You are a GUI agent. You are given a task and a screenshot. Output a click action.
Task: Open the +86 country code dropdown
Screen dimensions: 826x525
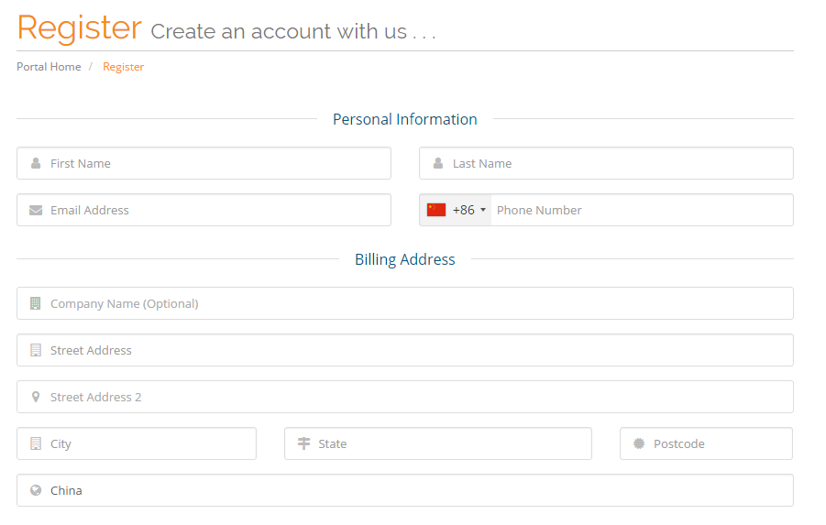[x=456, y=210]
